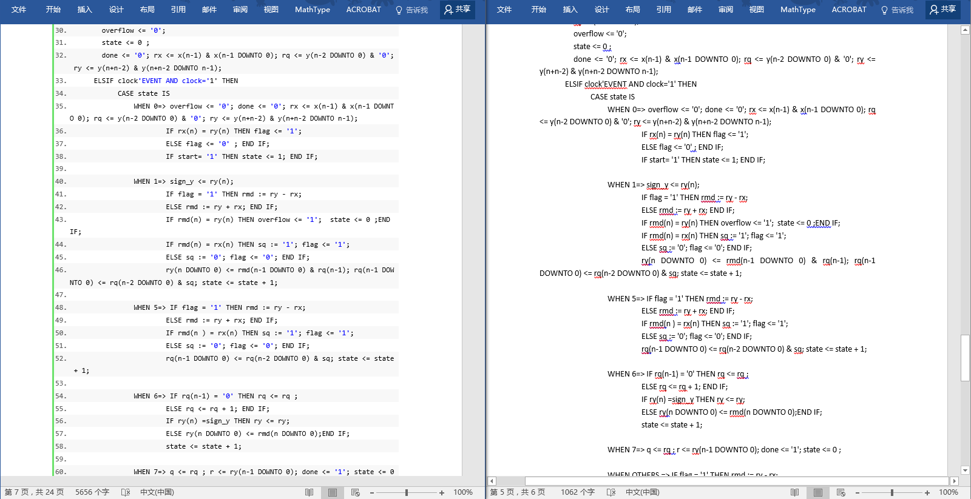This screenshot has height=499, width=971.
Task: Switch left window to Print Layout view
Action: (x=333, y=492)
